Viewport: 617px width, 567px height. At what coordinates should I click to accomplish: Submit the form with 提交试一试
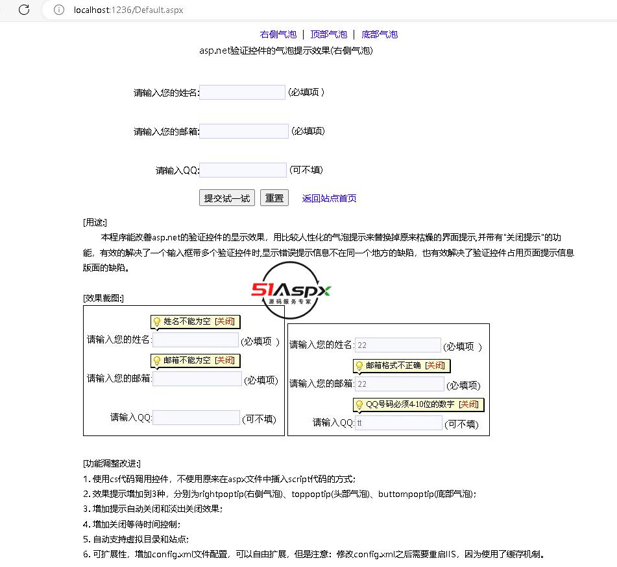point(227,198)
